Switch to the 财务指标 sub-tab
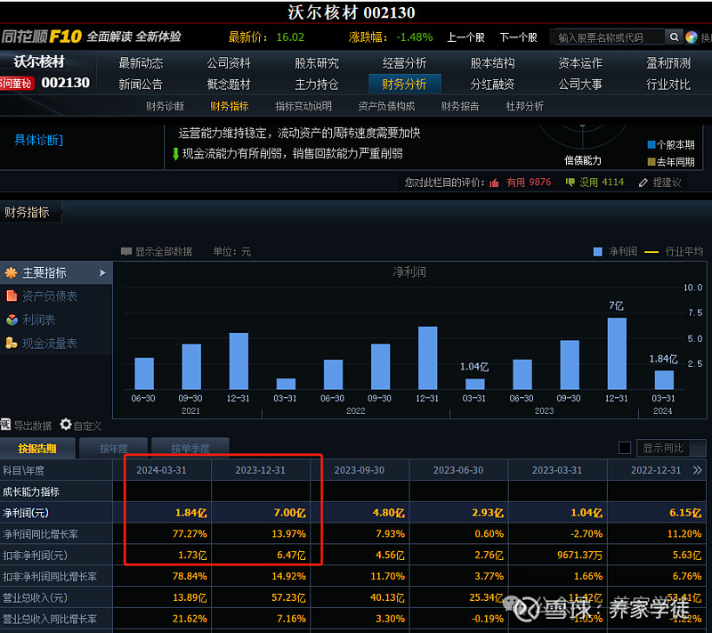Screen dimensions: 712x633 (230, 106)
